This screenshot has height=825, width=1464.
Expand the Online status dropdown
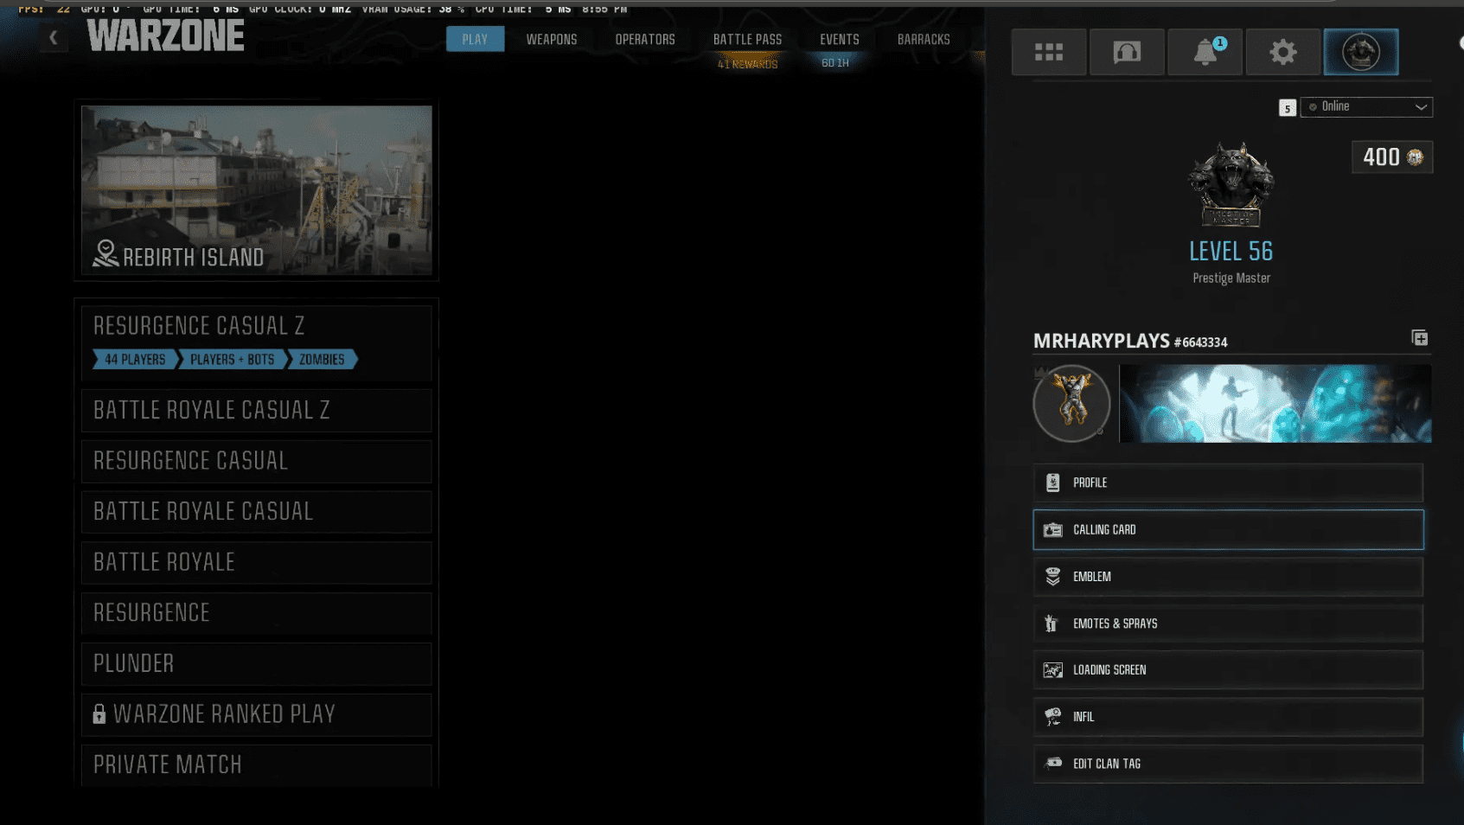coord(1366,107)
